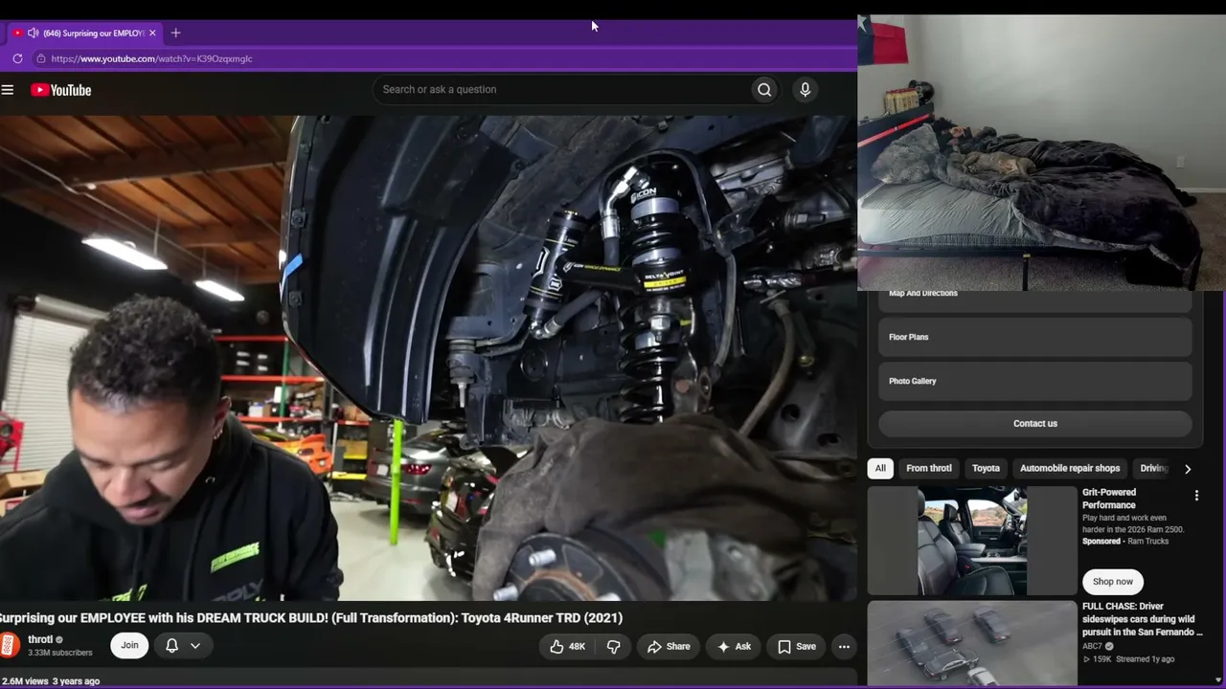
Task: Open FULL CHASE Driver sideswipes cars title
Action: click(x=1143, y=619)
